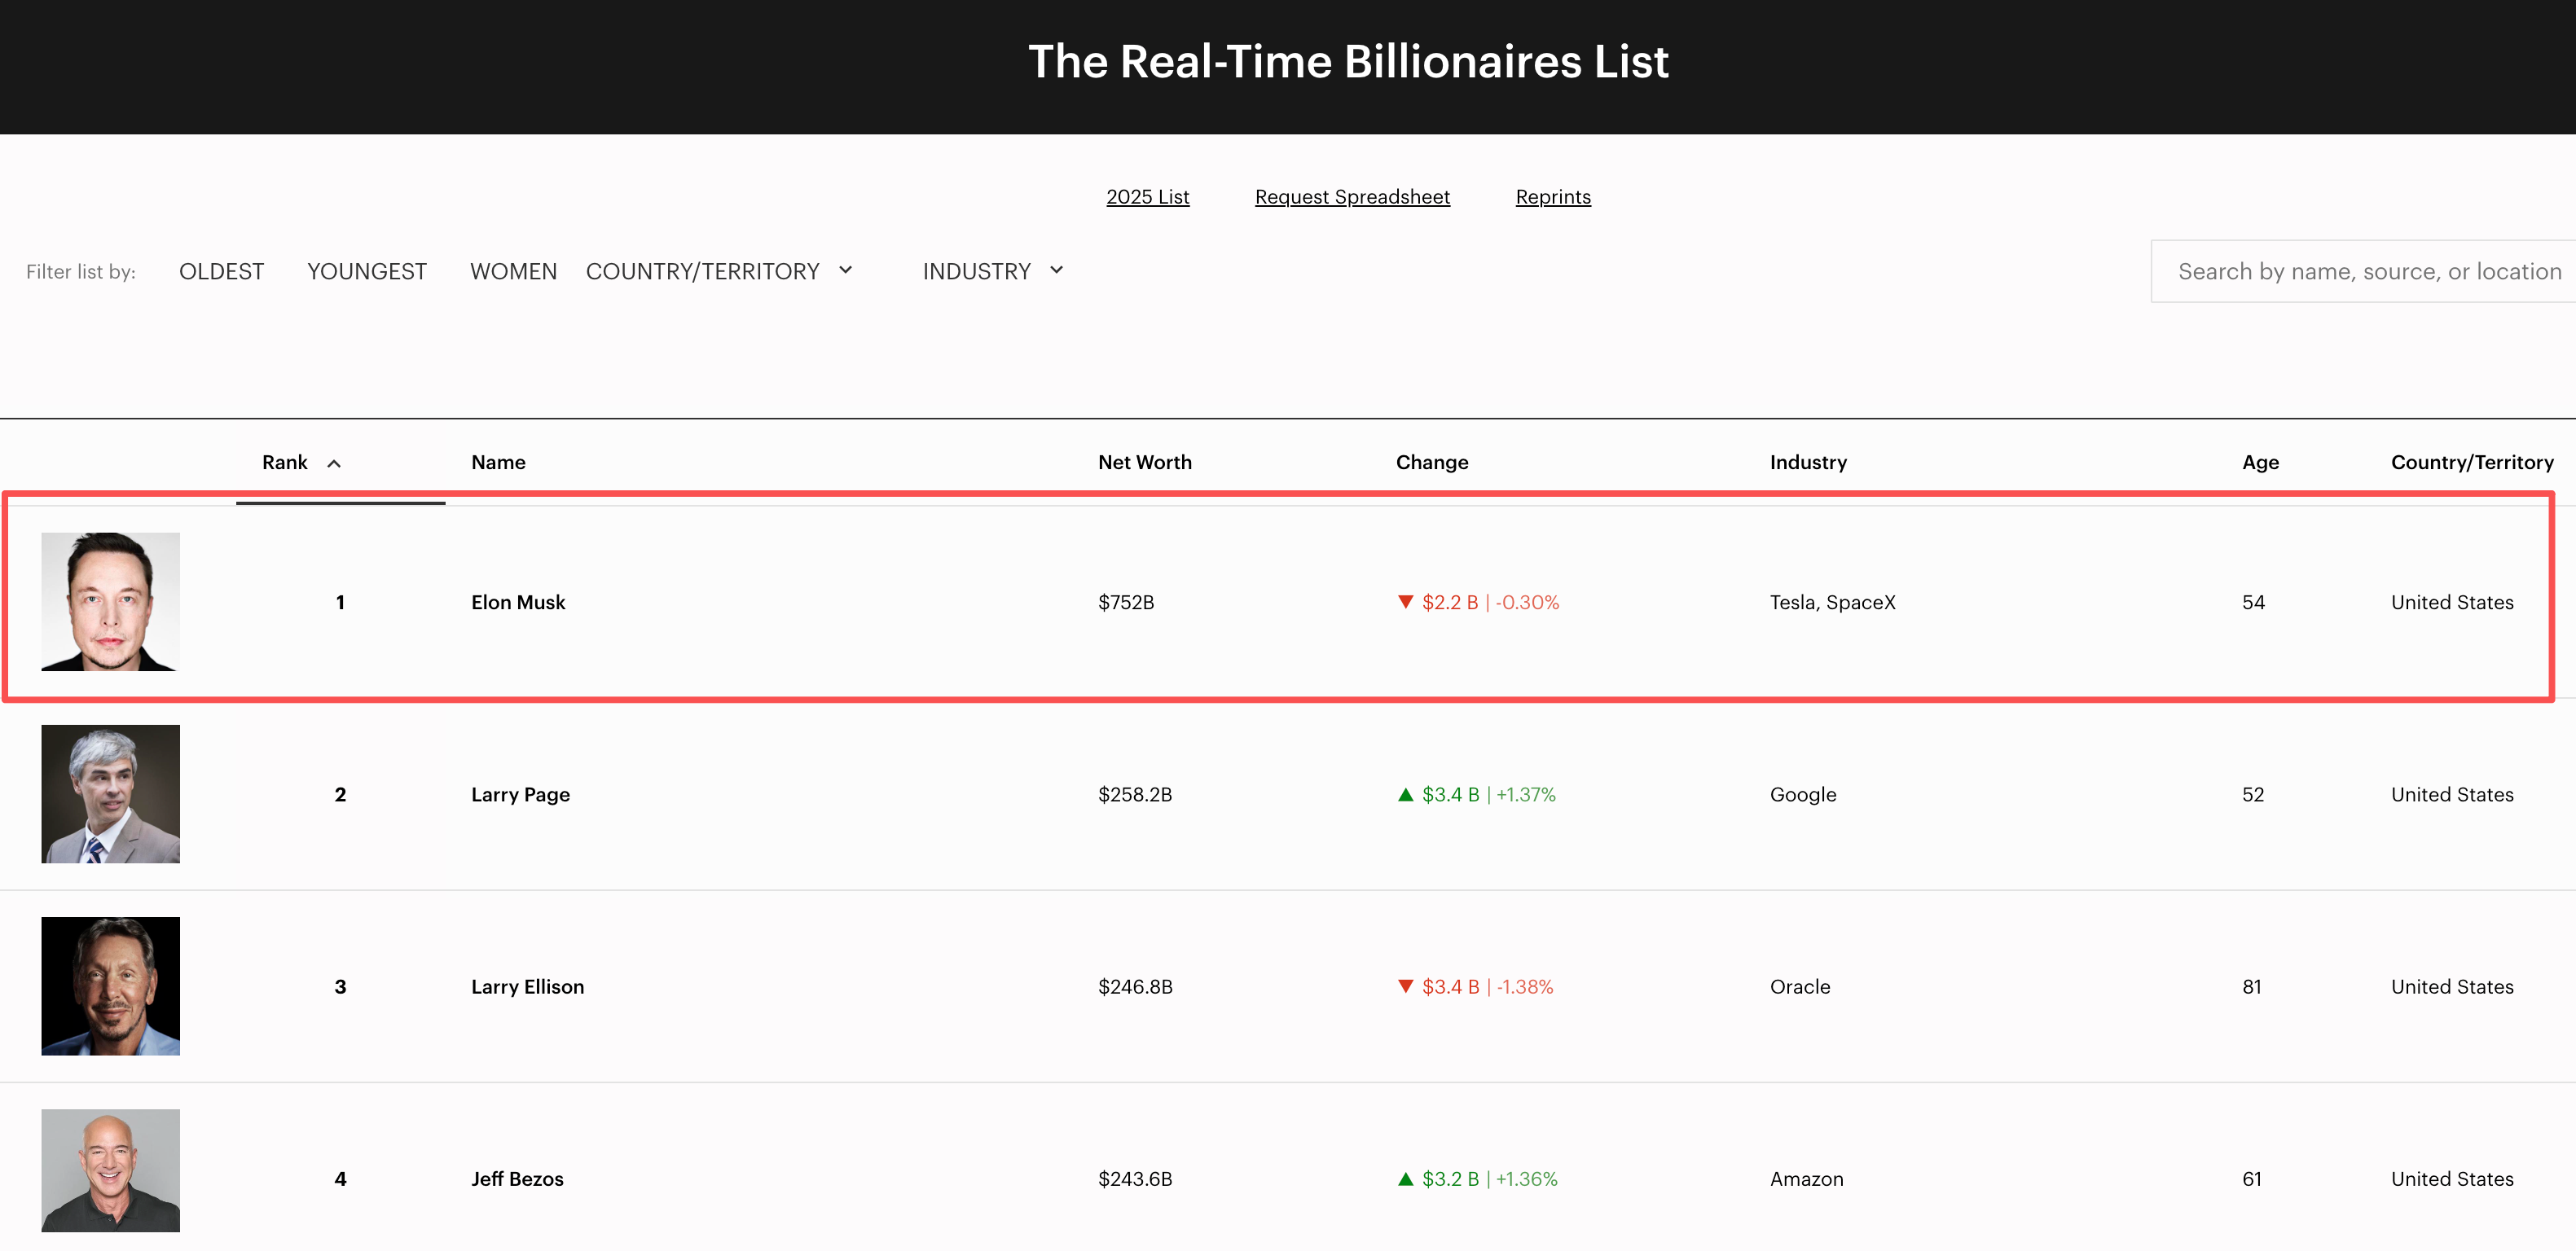Click the green up arrow for Larry Page
Screen dimensions: 2576x1251
pos(1405,795)
